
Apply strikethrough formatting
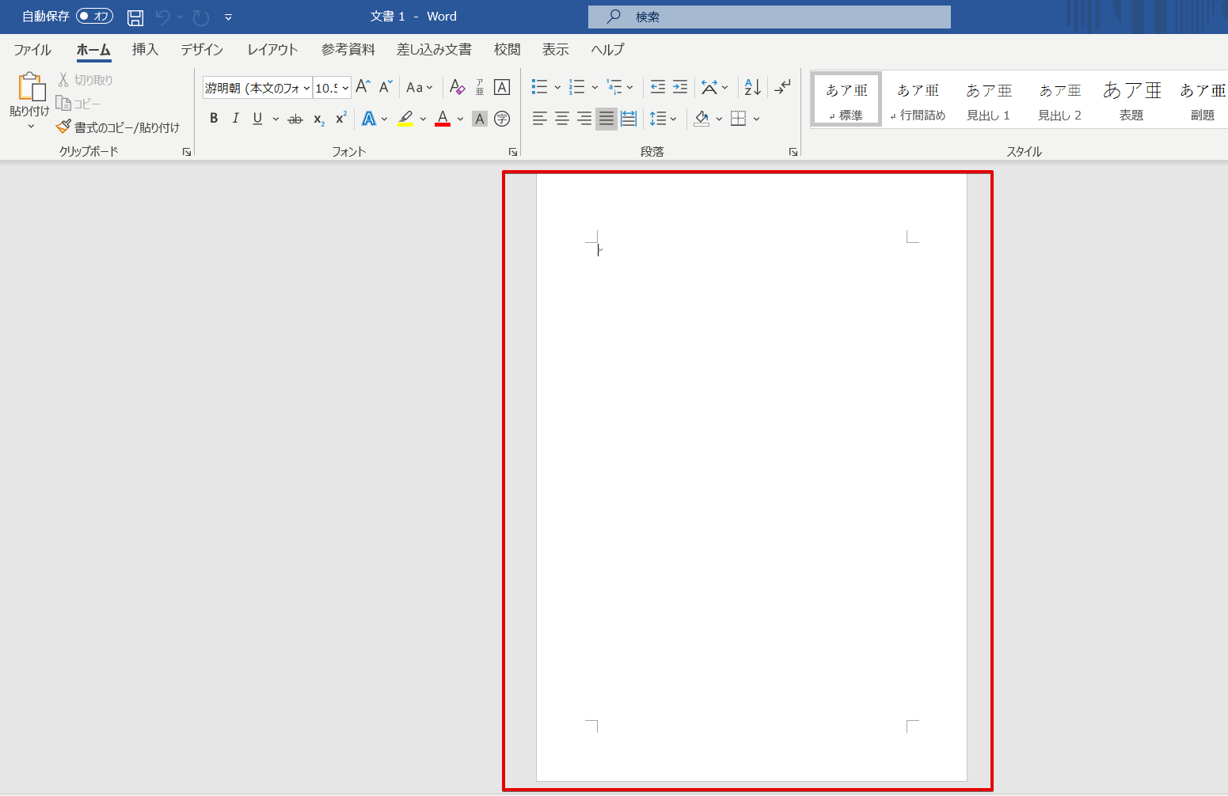pos(295,119)
